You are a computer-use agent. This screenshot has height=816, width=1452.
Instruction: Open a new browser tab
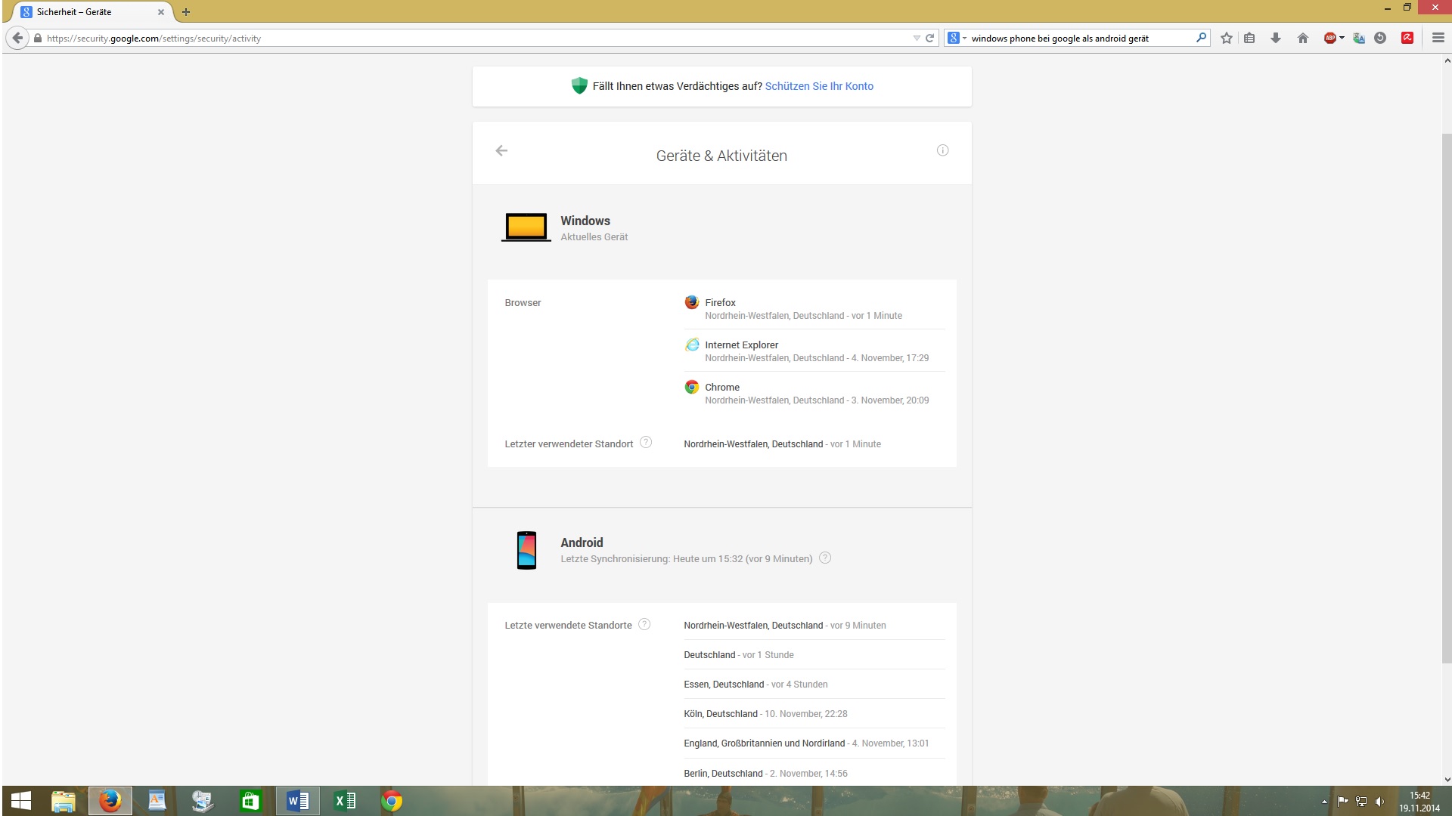click(x=186, y=12)
